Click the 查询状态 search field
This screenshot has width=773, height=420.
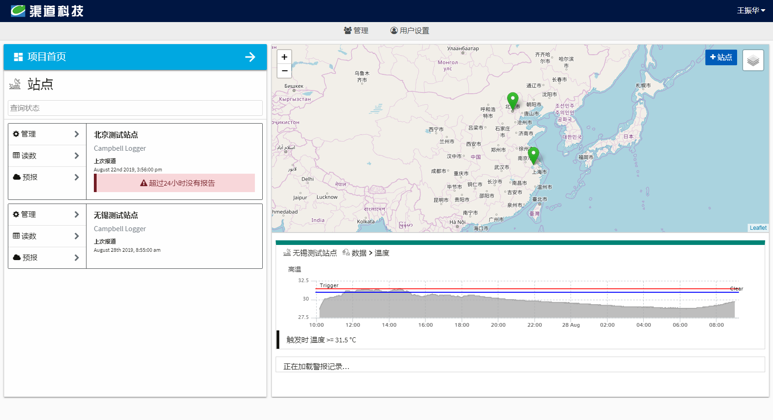(135, 108)
